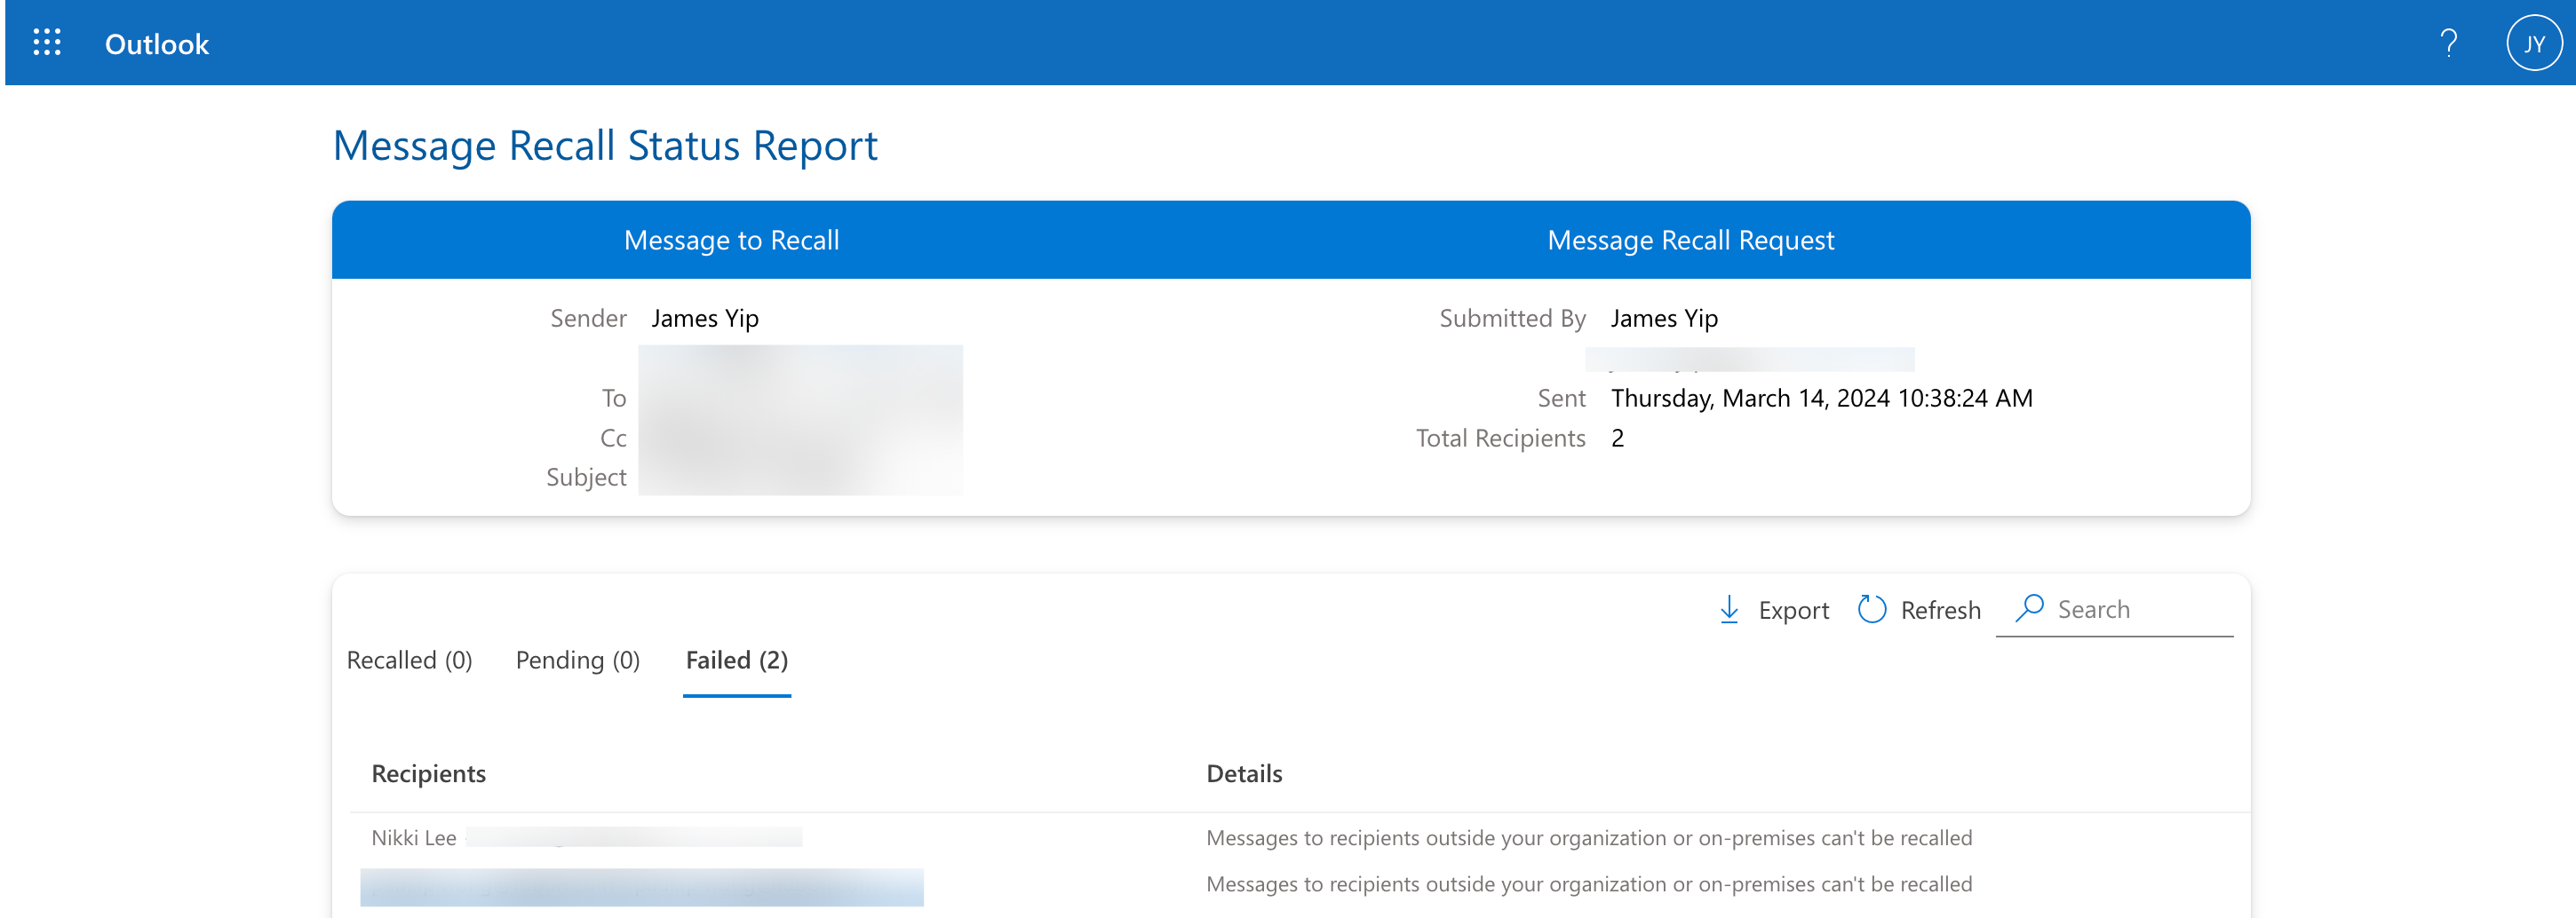
Task: Click the Message Recall Request header banner
Action: [x=1690, y=239]
